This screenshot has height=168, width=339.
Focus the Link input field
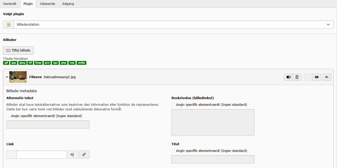coord(42,155)
